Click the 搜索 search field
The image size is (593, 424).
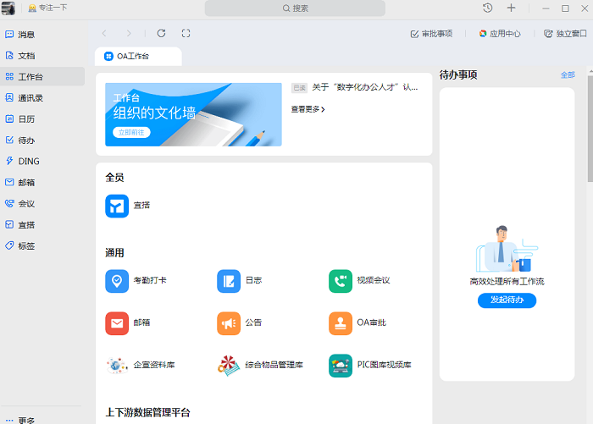pyautogui.click(x=295, y=8)
